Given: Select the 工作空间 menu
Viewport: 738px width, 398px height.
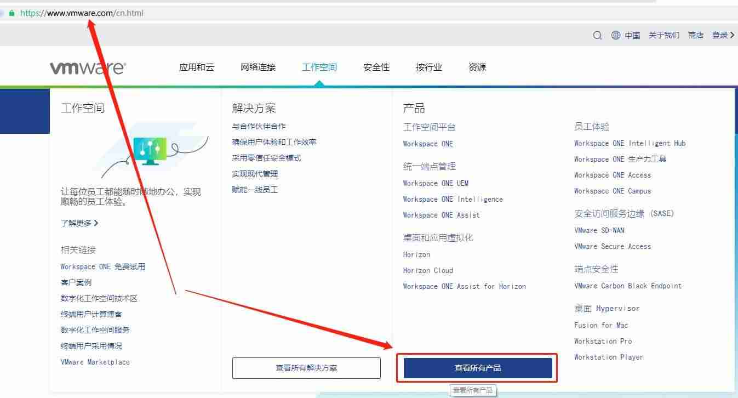Looking at the screenshot, I should click(x=319, y=67).
